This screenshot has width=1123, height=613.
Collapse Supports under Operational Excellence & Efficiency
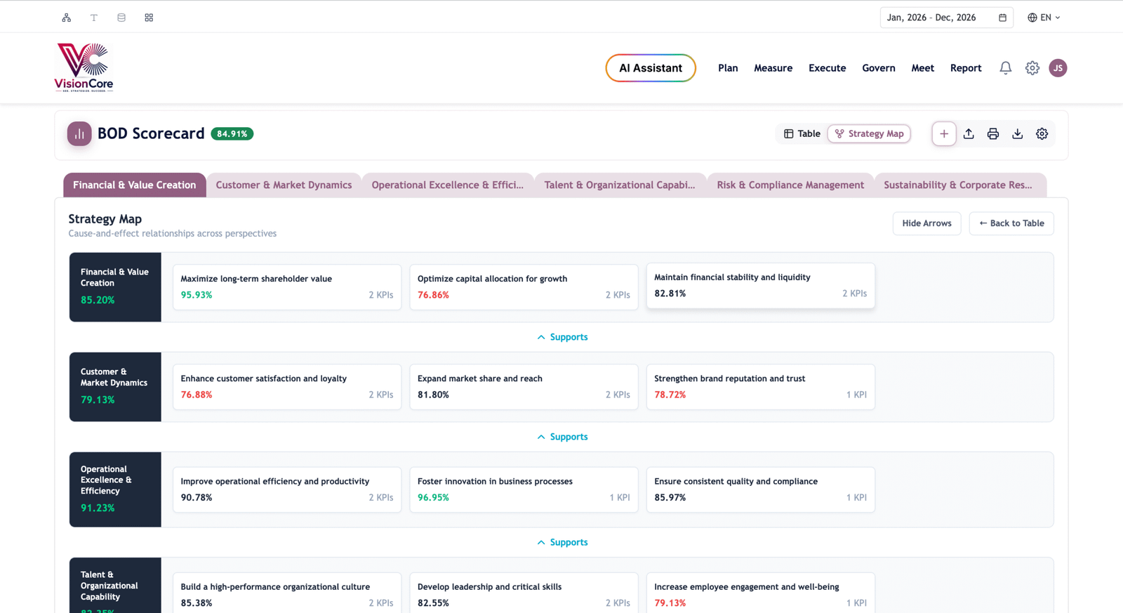point(562,542)
